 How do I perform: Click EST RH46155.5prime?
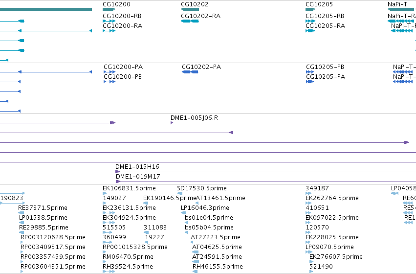point(218,267)
